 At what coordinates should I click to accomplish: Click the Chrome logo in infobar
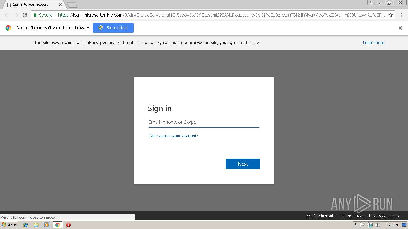(8, 28)
